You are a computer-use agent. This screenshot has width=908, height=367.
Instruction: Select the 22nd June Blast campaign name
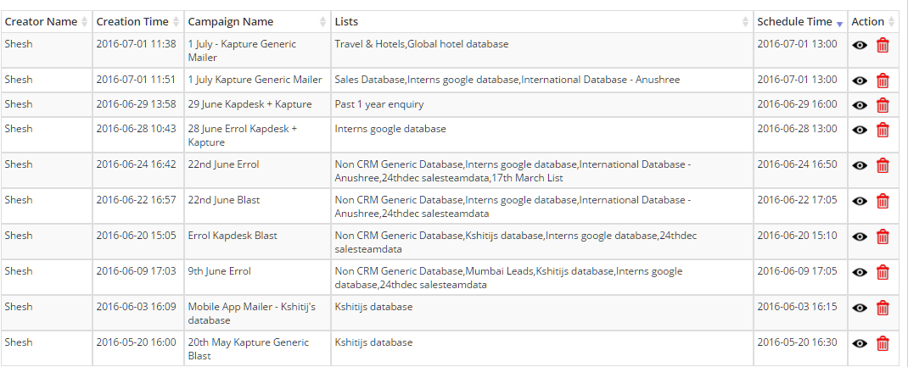tap(224, 200)
